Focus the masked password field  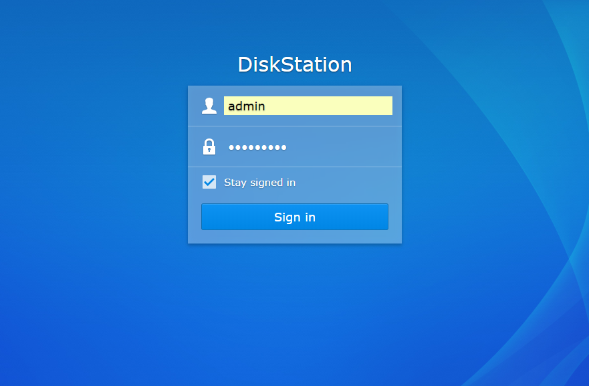pos(308,147)
